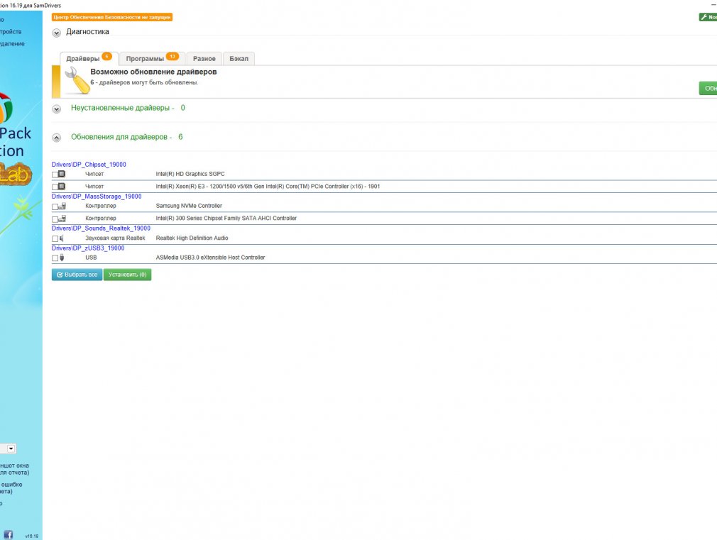Click the 'Samsung NVMe Controller' text
The height and width of the screenshot is (540, 717).
(x=189, y=206)
